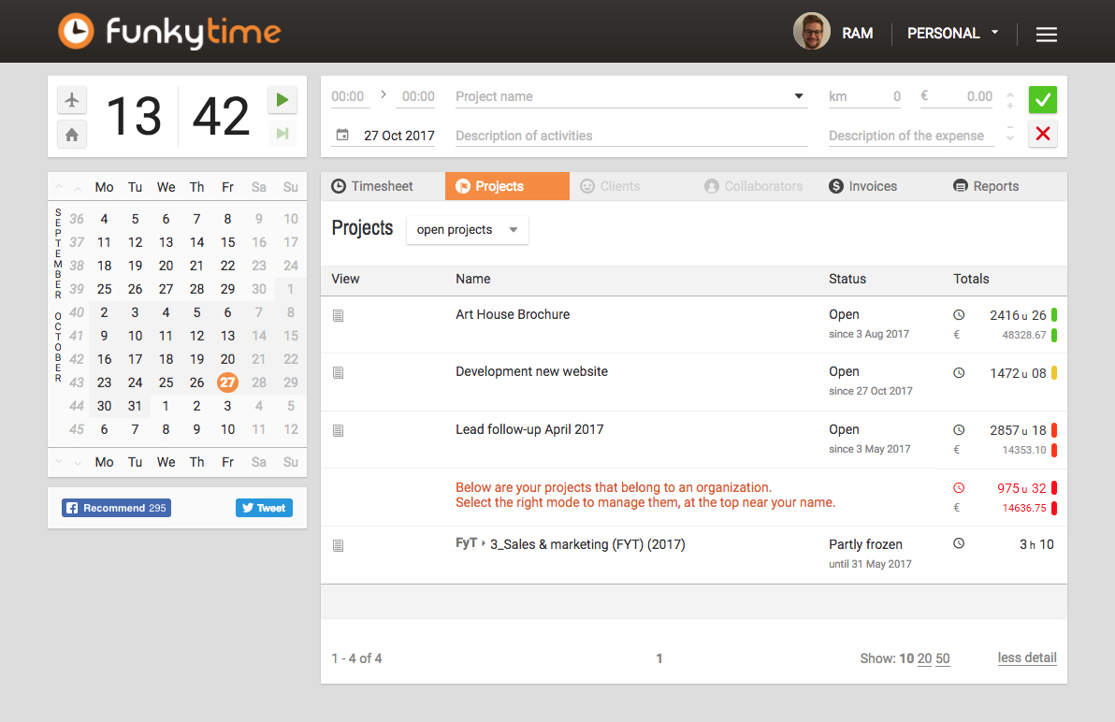Click the user avatar photo

click(x=811, y=31)
